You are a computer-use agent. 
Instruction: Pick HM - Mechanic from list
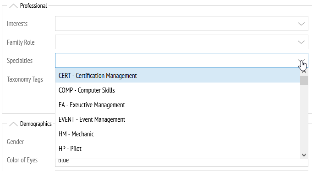(x=177, y=134)
